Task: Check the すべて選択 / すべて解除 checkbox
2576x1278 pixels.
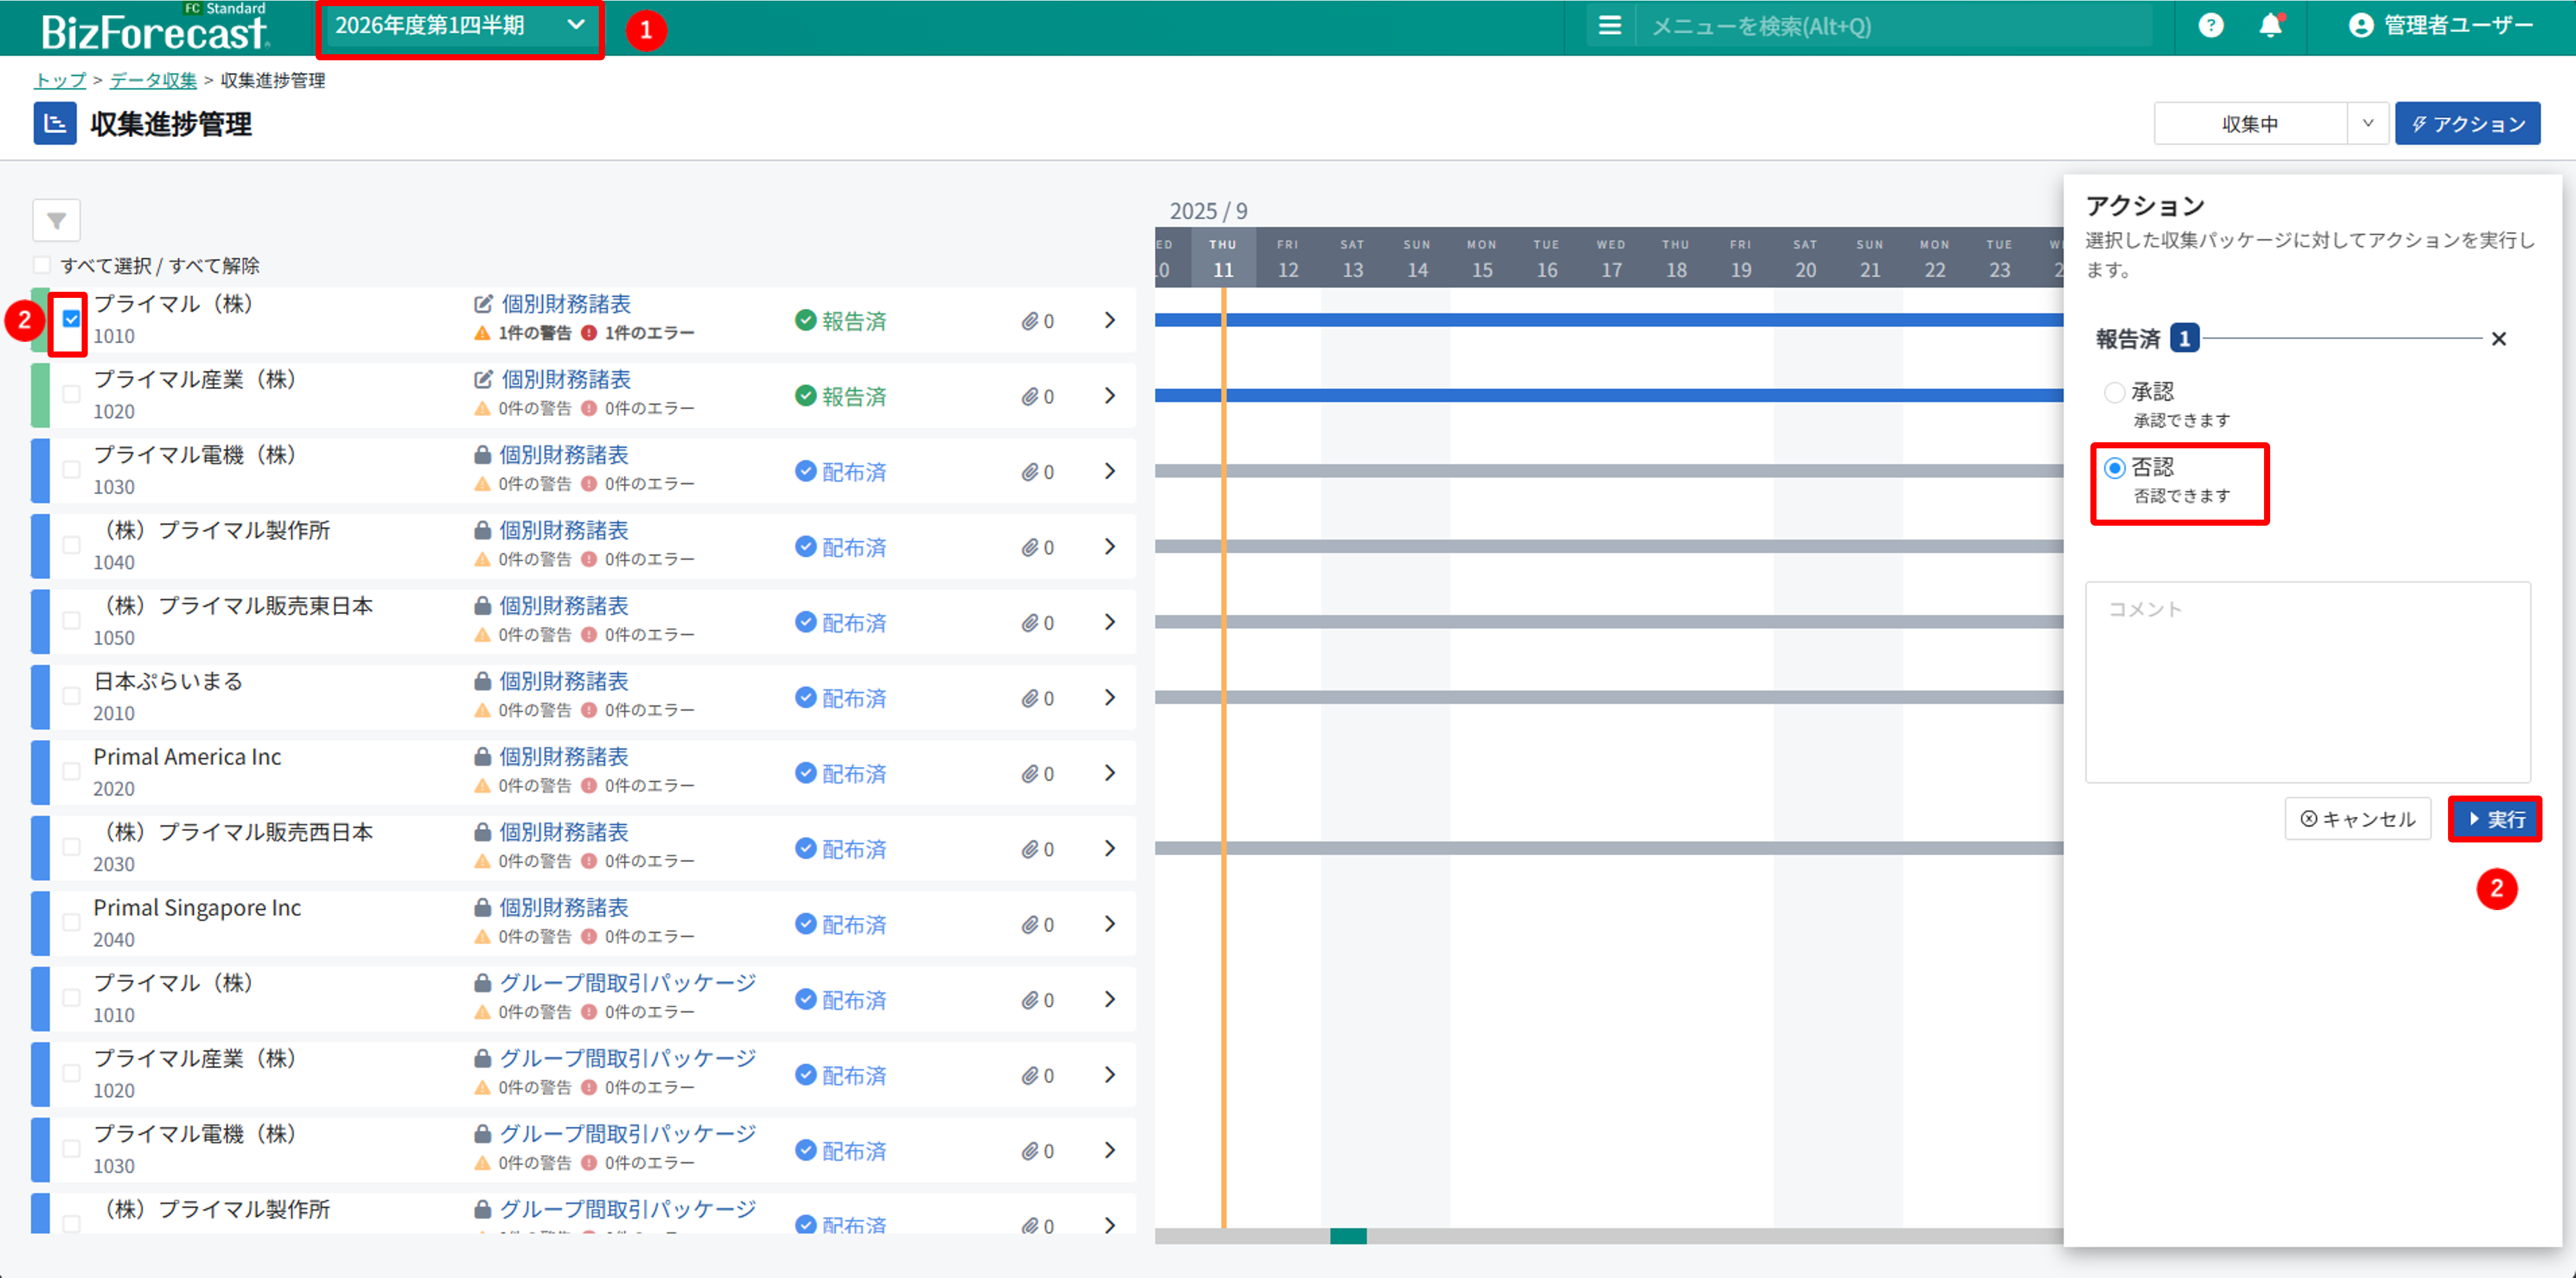Action: (x=42, y=265)
